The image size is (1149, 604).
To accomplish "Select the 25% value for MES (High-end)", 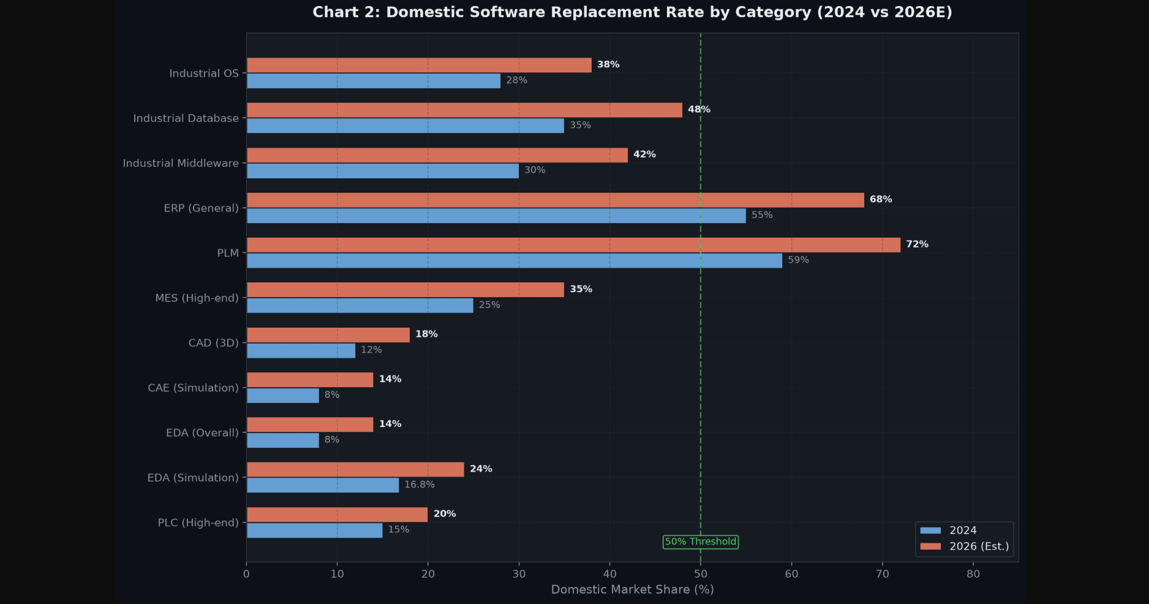I will (489, 305).
